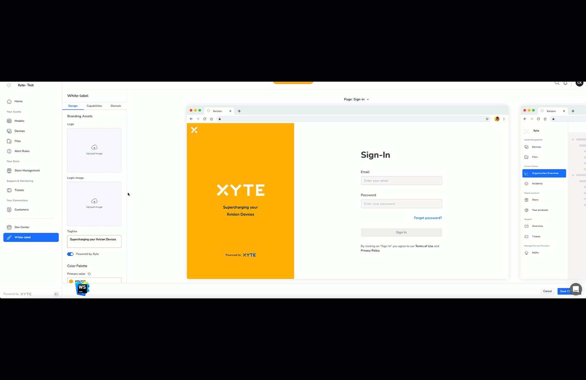Open Models via its sidebar icon
The height and width of the screenshot is (380, 586).
click(9, 121)
